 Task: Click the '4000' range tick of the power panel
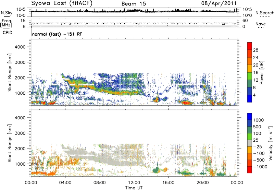(x=20, y=47)
